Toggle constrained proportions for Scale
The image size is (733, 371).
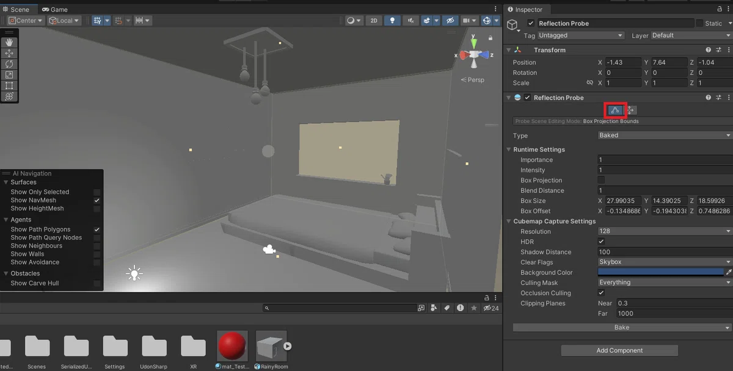click(x=589, y=83)
